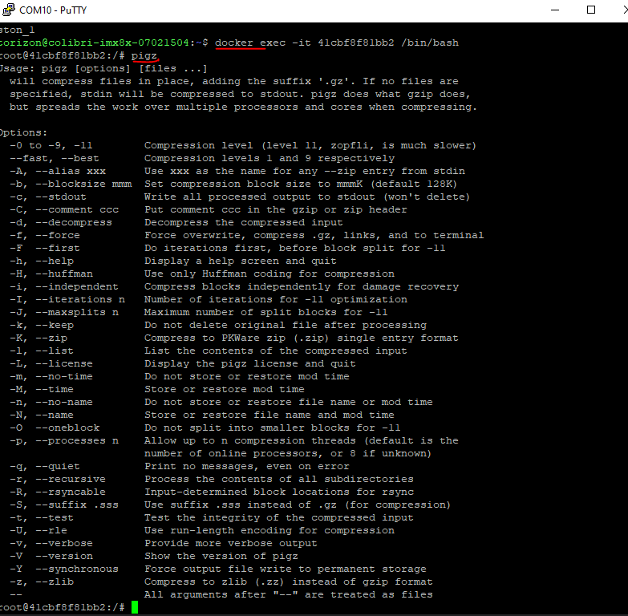
Task: Click the '/bin/bash' argument text
Action: [430, 43]
